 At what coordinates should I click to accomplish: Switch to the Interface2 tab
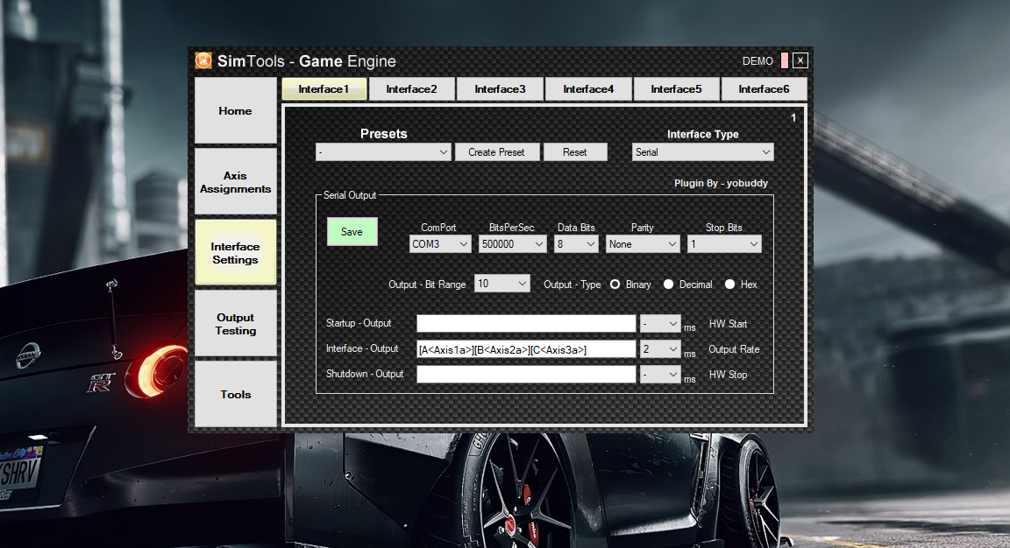411,88
